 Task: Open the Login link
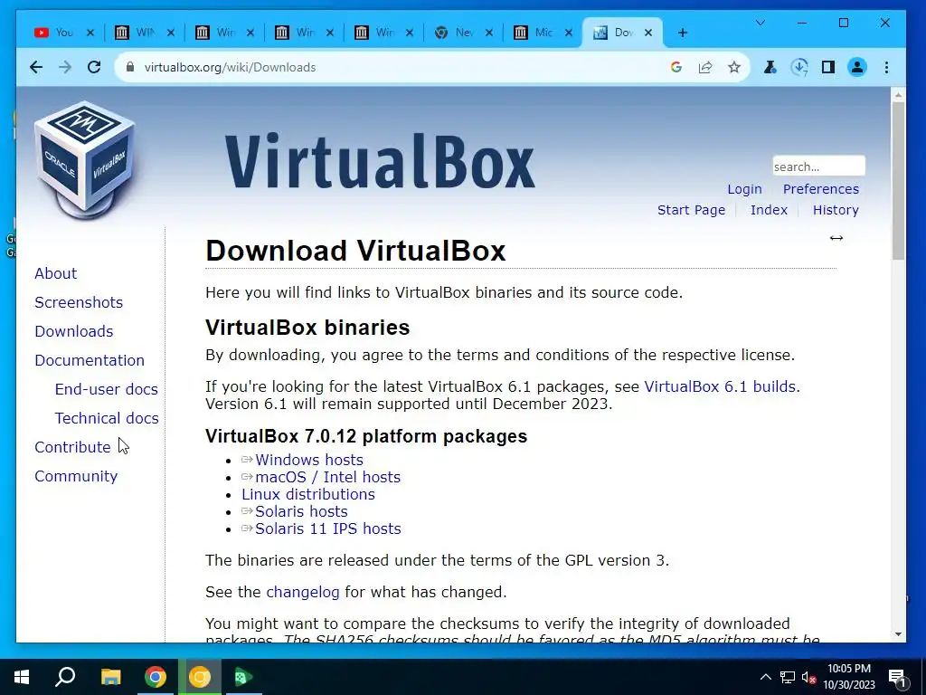(x=744, y=189)
